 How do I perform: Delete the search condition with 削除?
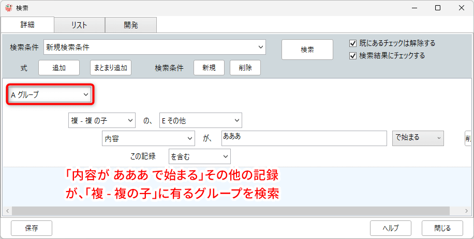[x=245, y=68]
